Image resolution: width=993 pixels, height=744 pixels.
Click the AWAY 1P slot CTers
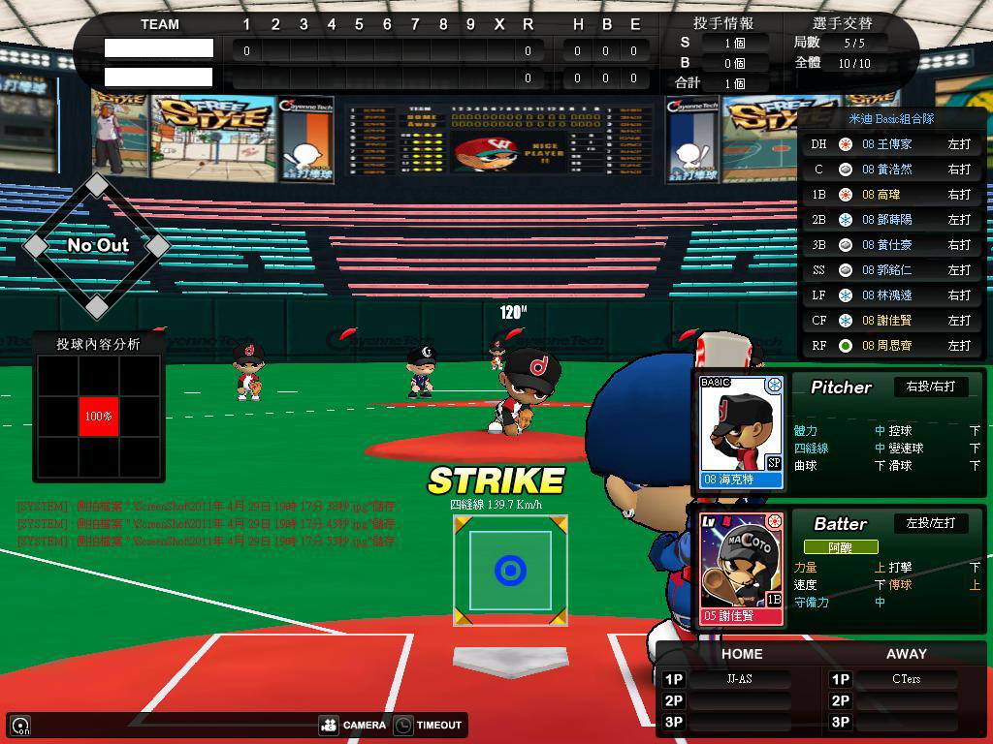click(907, 679)
